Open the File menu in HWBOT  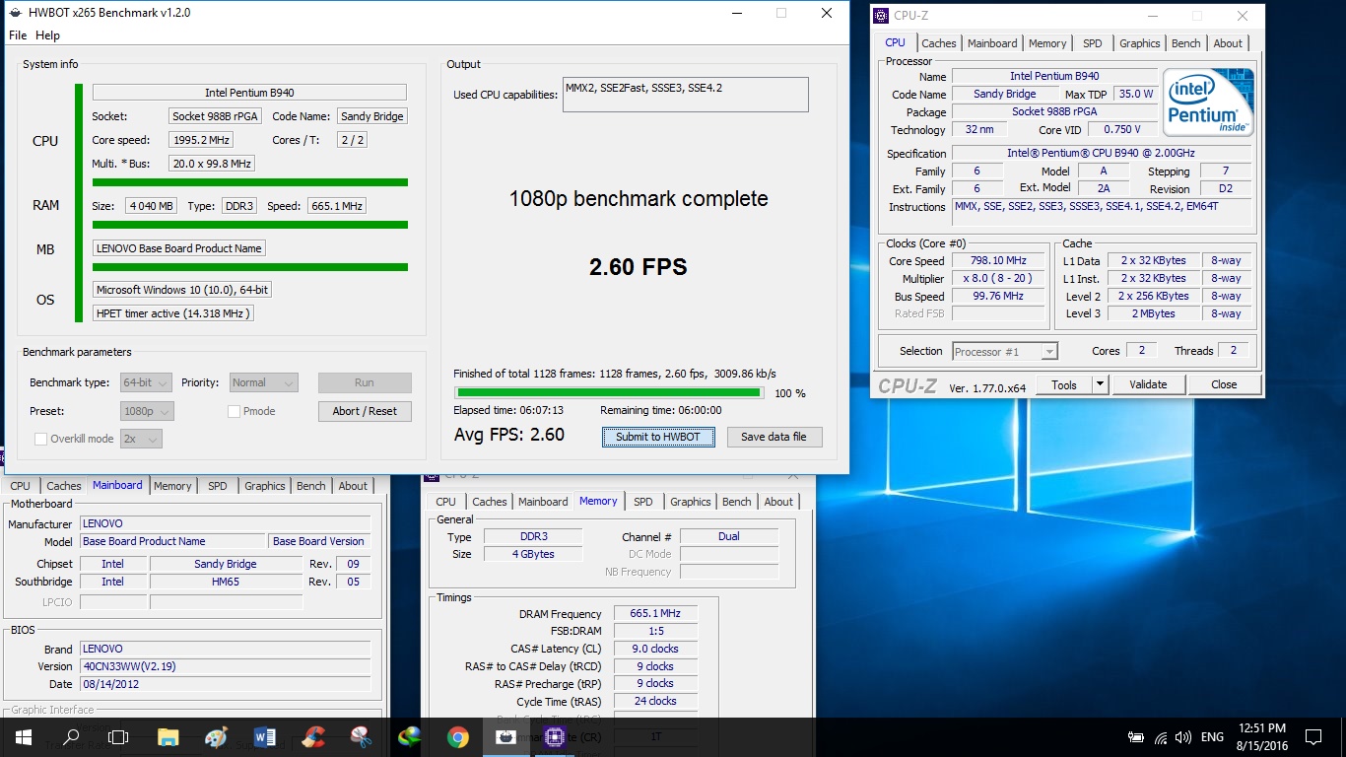coord(18,35)
